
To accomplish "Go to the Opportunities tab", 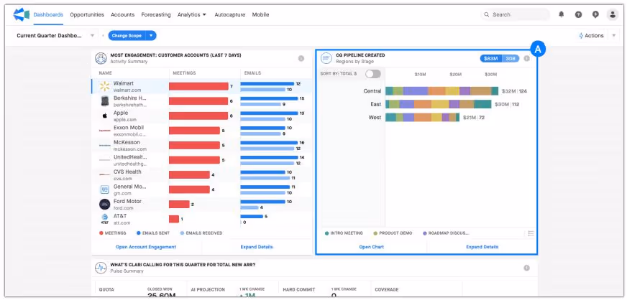I will [87, 15].
